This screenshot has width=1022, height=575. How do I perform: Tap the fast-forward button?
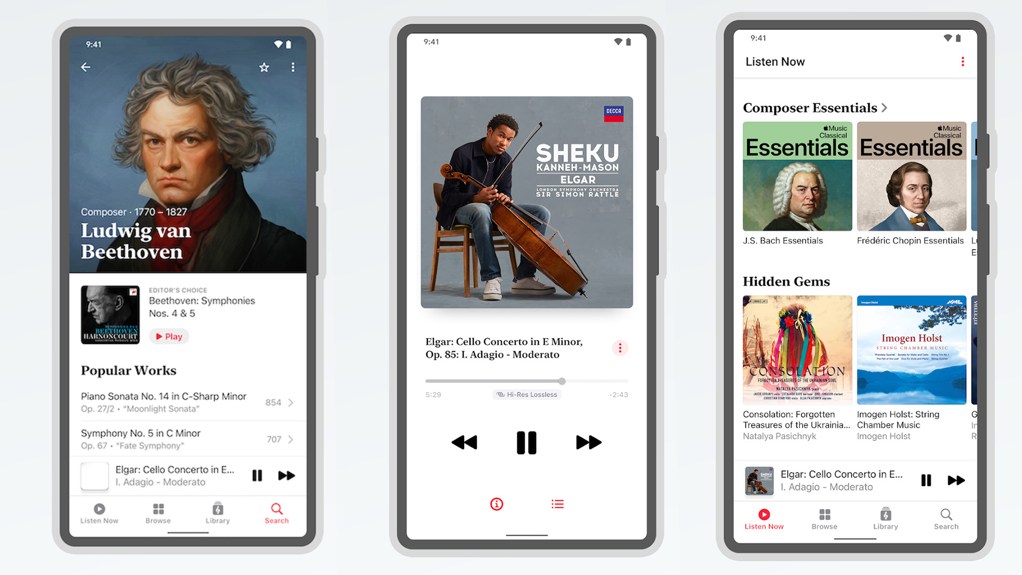588,441
